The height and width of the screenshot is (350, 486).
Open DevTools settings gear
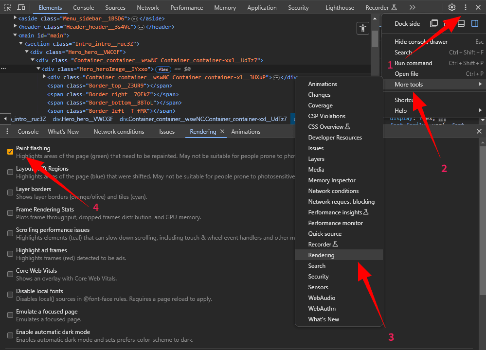click(x=452, y=7)
